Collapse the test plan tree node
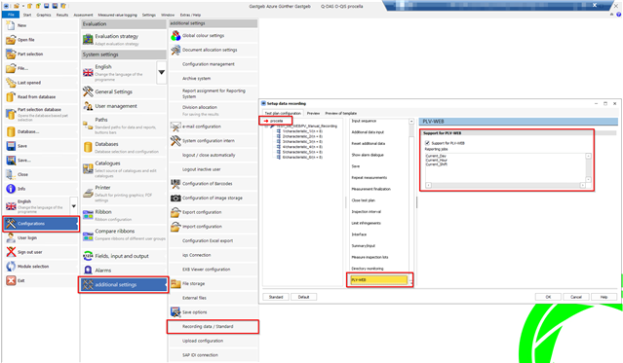 tap(266, 127)
